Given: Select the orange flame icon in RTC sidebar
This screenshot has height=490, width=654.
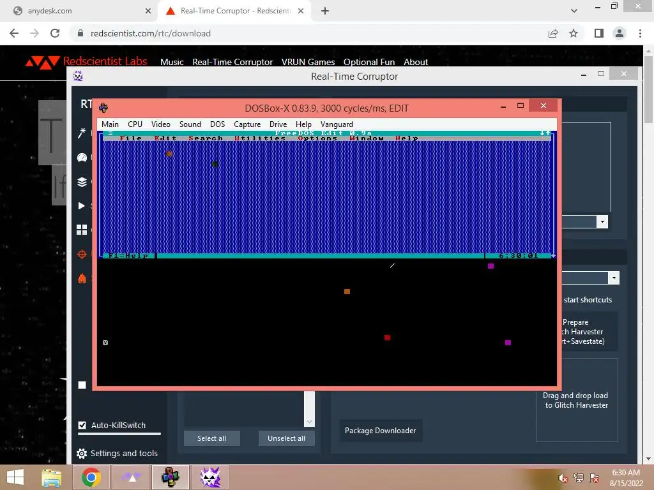Looking at the screenshot, I should 82,278.
